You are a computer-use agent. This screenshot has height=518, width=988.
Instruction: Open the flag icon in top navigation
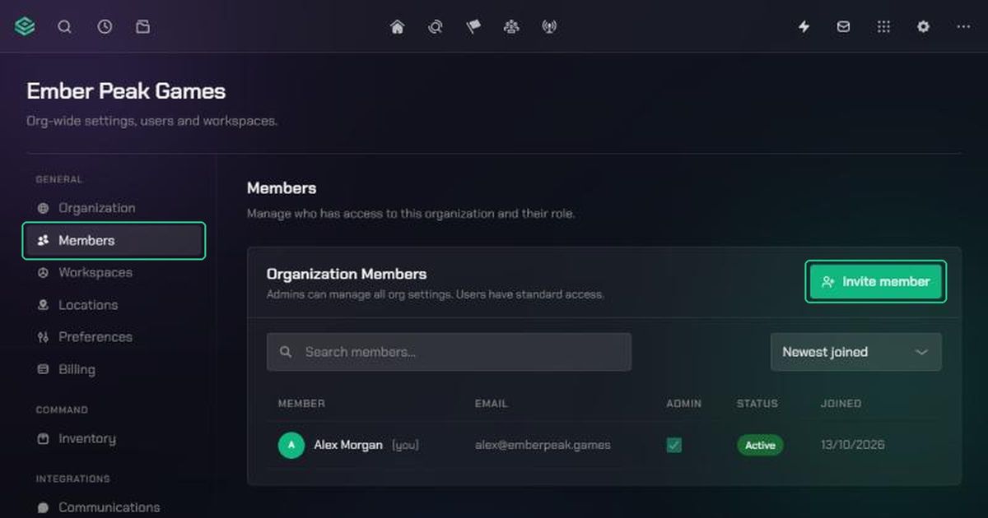coord(473,27)
